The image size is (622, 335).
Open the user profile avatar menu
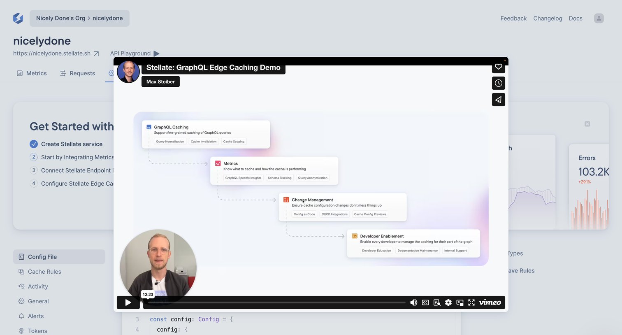pos(599,18)
